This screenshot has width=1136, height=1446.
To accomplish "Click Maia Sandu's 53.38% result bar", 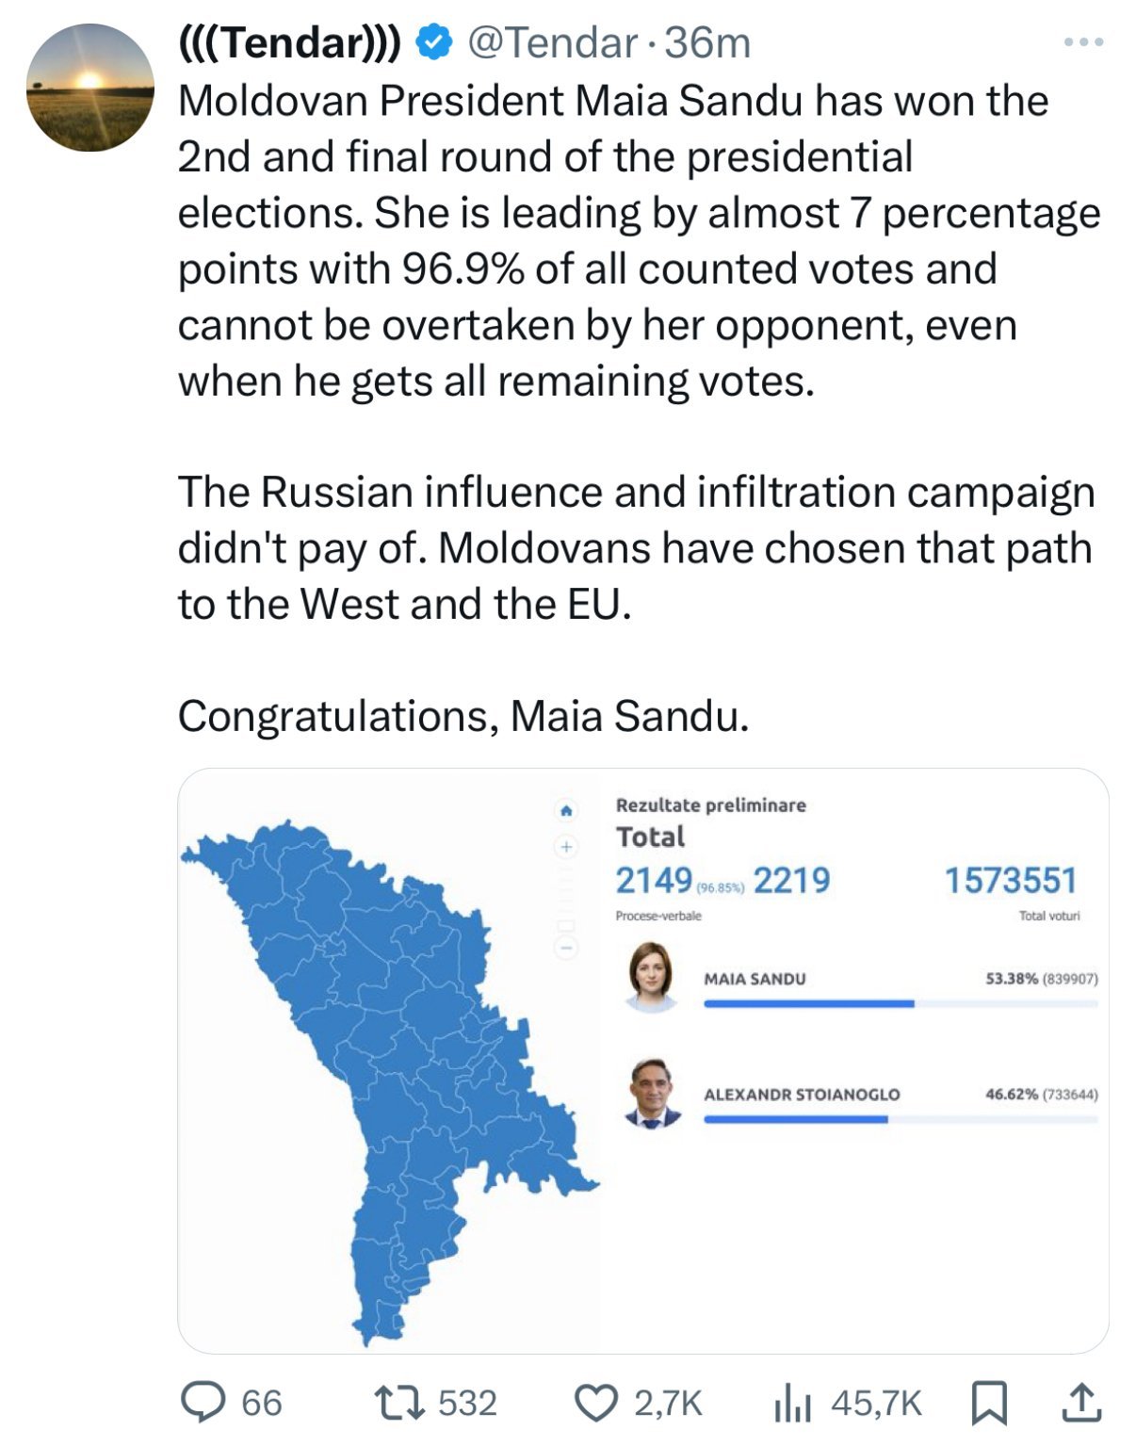I will click(808, 1004).
